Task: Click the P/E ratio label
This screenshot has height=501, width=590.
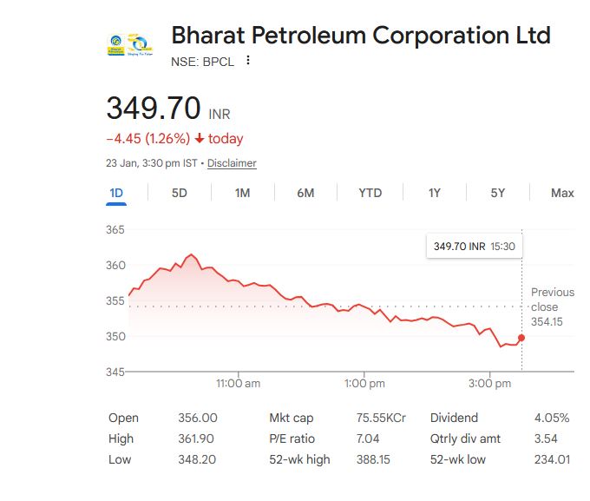Action: coord(292,438)
